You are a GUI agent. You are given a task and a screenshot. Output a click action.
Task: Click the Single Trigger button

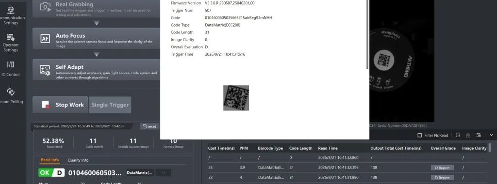110,105
